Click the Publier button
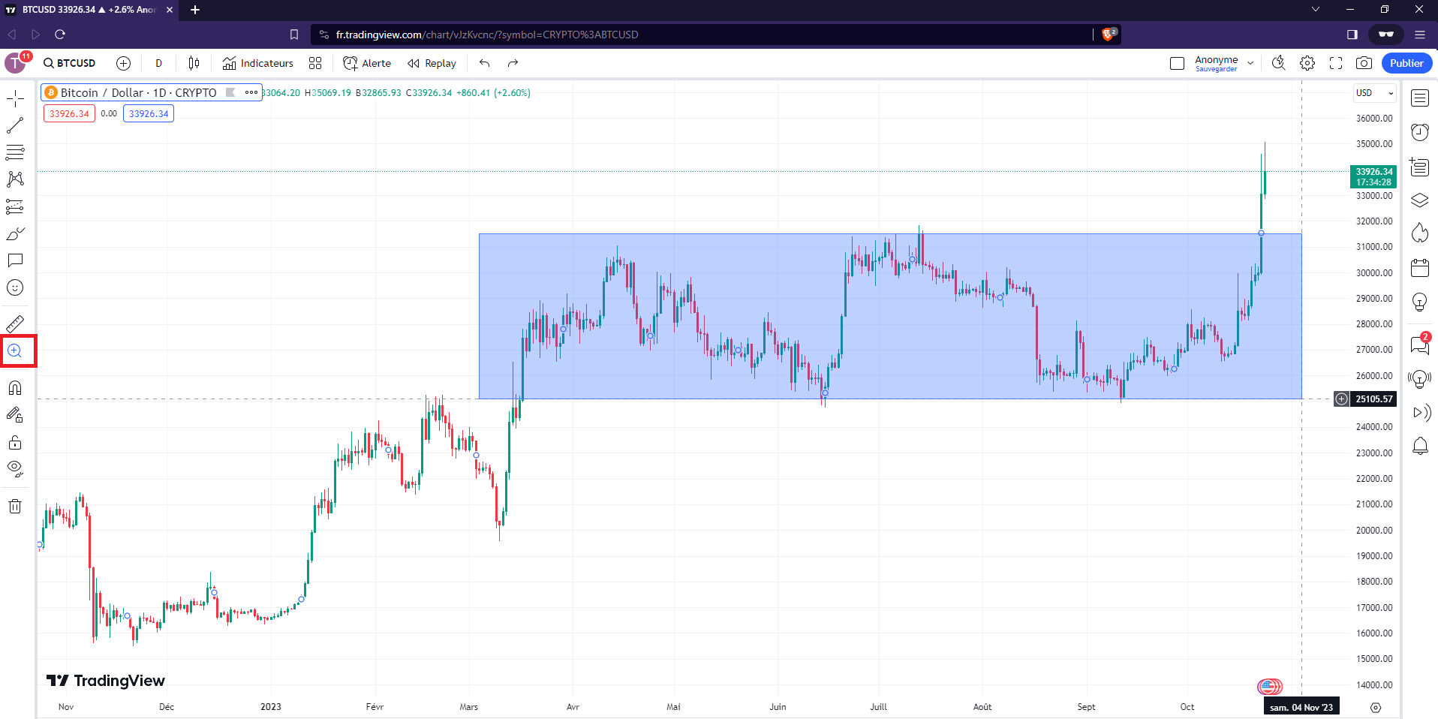Screen dimensions: 1438x719 tap(1406, 63)
